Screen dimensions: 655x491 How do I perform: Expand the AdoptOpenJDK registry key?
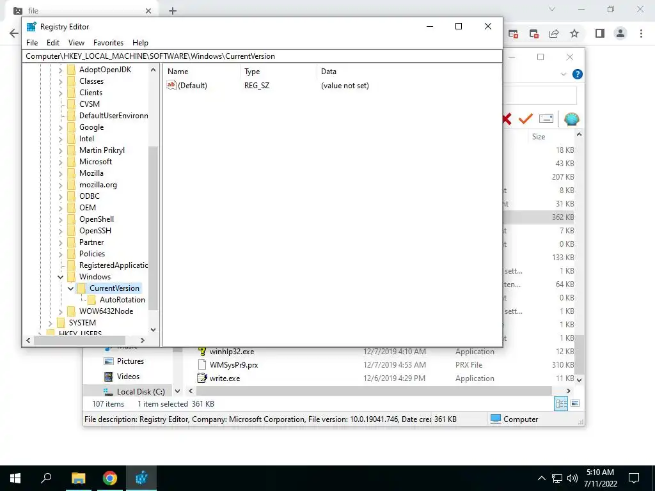pos(61,70)
